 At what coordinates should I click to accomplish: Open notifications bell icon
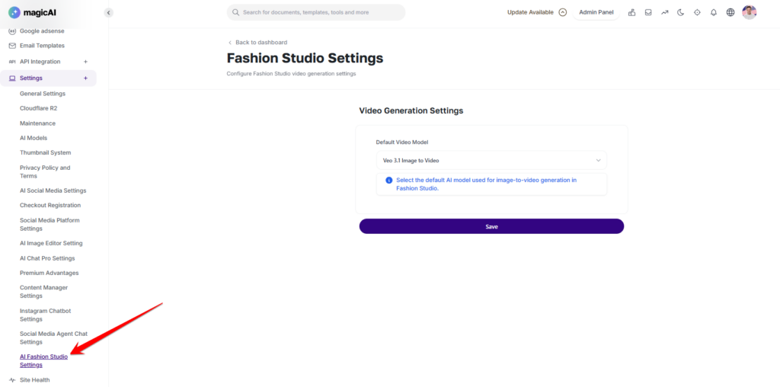pyautogui.click(x=714, y=12)
